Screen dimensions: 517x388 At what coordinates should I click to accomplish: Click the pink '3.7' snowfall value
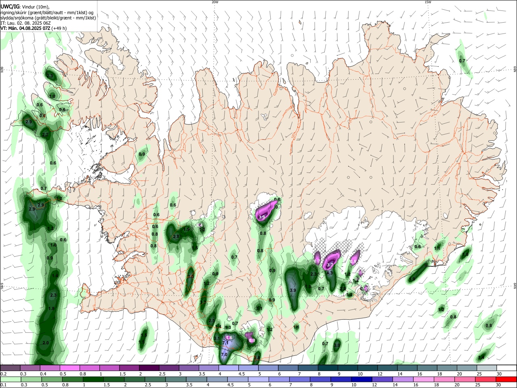tap(330, 265)
